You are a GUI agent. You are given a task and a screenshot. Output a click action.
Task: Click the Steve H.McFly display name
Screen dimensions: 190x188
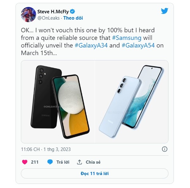(53, 12)
